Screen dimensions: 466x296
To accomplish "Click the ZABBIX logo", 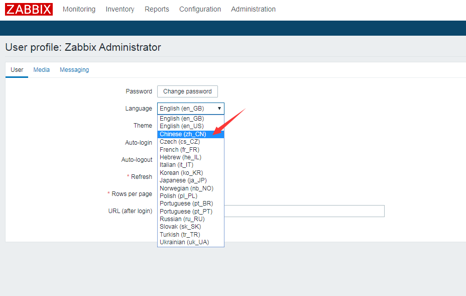I will pos(29,9).
